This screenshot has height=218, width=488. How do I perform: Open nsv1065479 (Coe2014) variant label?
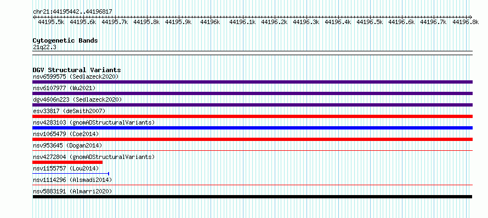coord(66,134)
